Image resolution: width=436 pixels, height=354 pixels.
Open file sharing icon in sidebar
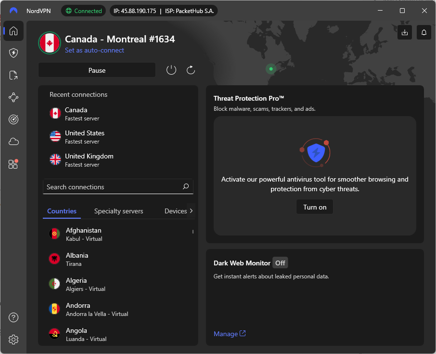tap(13, 75)
